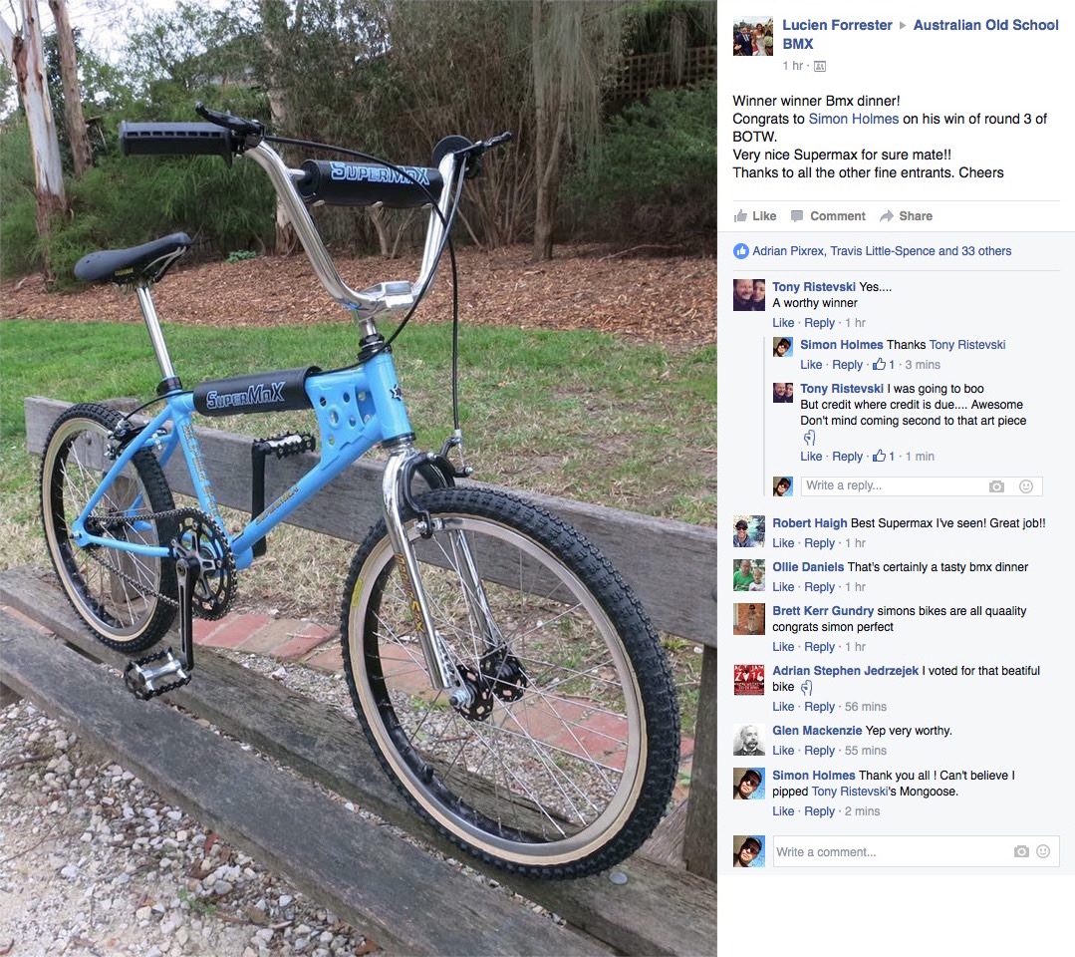Click the emoji smiley in the Write a comment box

(x=1043, y=851)
